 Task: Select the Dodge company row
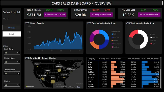123,79
